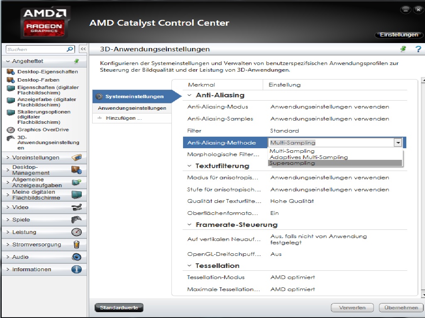This screenshot has width=425, height=318.
Task: Click the Verwerfen button
Action: [352, 308]
